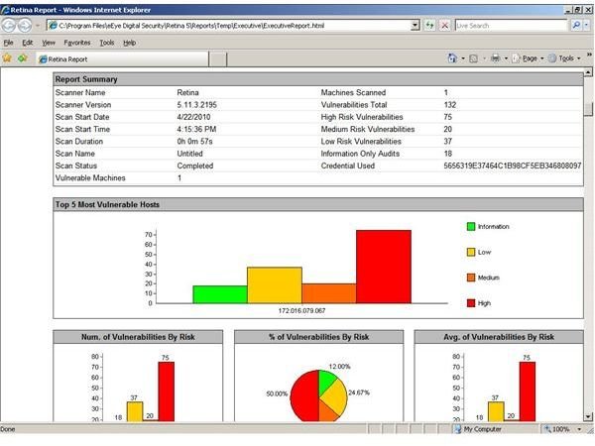Click Scan Start Time value 4:15:36 PM
This screenshot has width=595, height=446.
click(x=196, y=129)
